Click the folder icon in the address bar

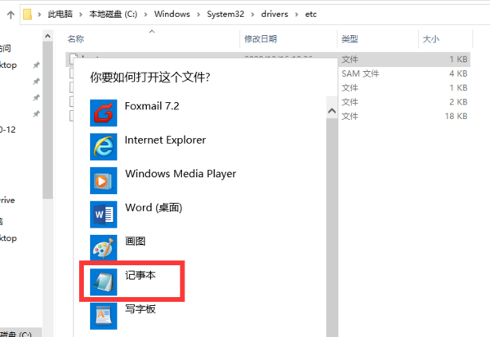[28, 15]
